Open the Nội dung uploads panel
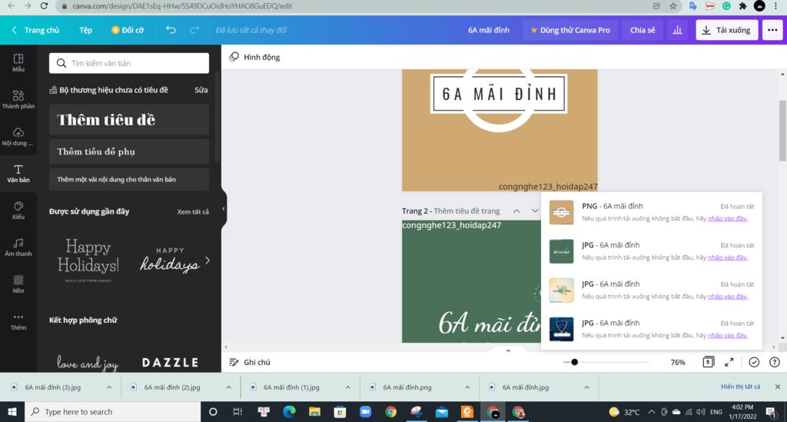The width and height of the screenshot is (787, 422). pos(18,137)
